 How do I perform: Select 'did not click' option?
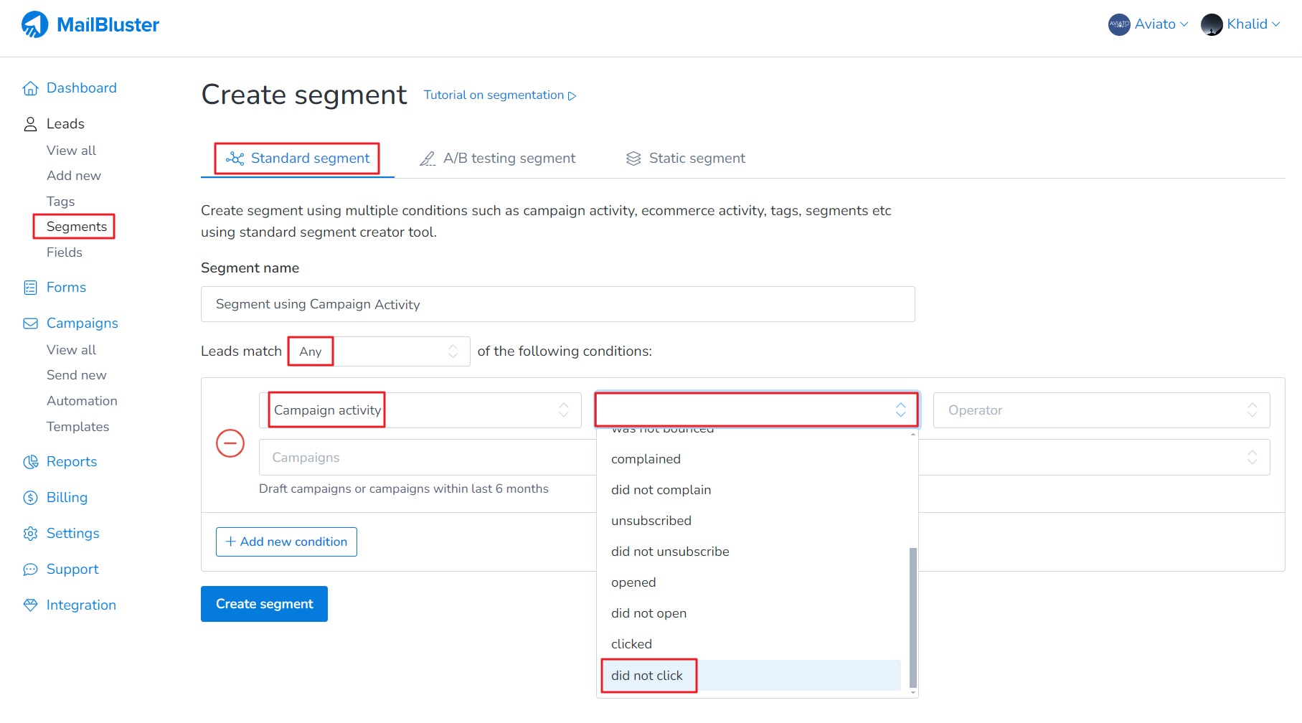click(648, 676)
